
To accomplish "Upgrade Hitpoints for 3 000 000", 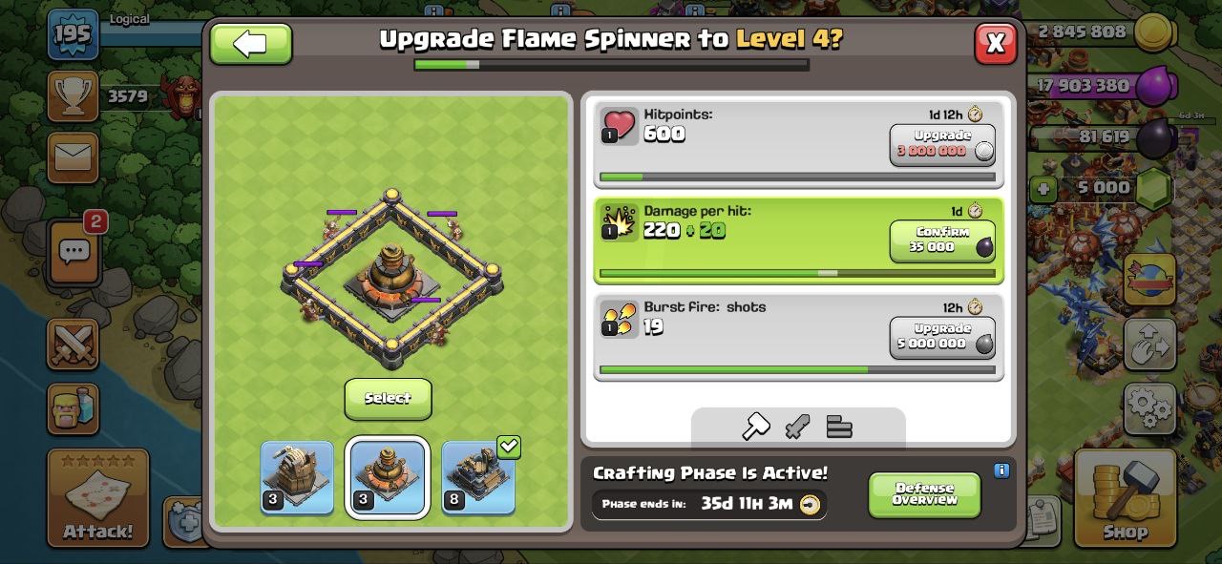I will 942,145.
